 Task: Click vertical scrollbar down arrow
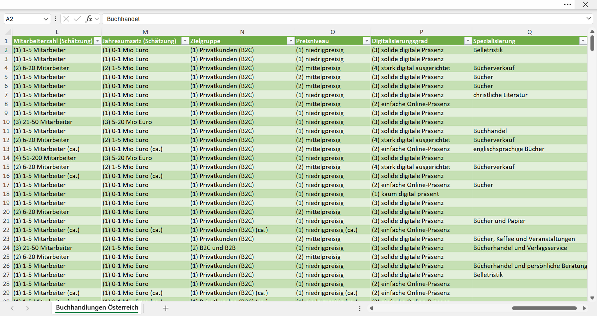click(x=592, y=298)
